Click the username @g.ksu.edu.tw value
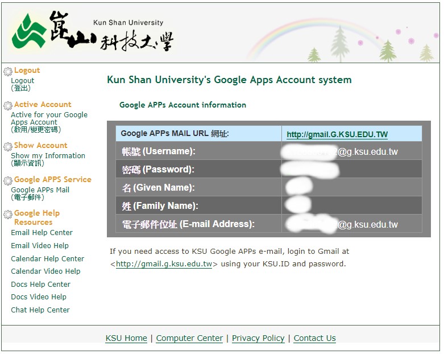 pyautogui.click(x=352, y=151)
